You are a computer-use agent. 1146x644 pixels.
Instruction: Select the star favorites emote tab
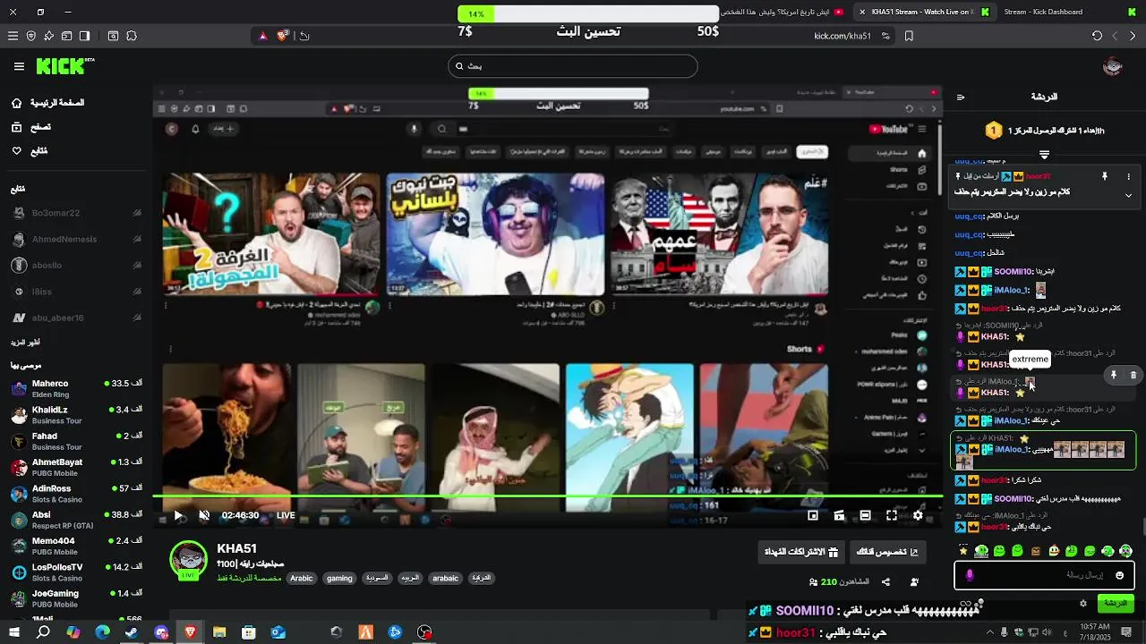pyautogui.click(x=963, y=551)
